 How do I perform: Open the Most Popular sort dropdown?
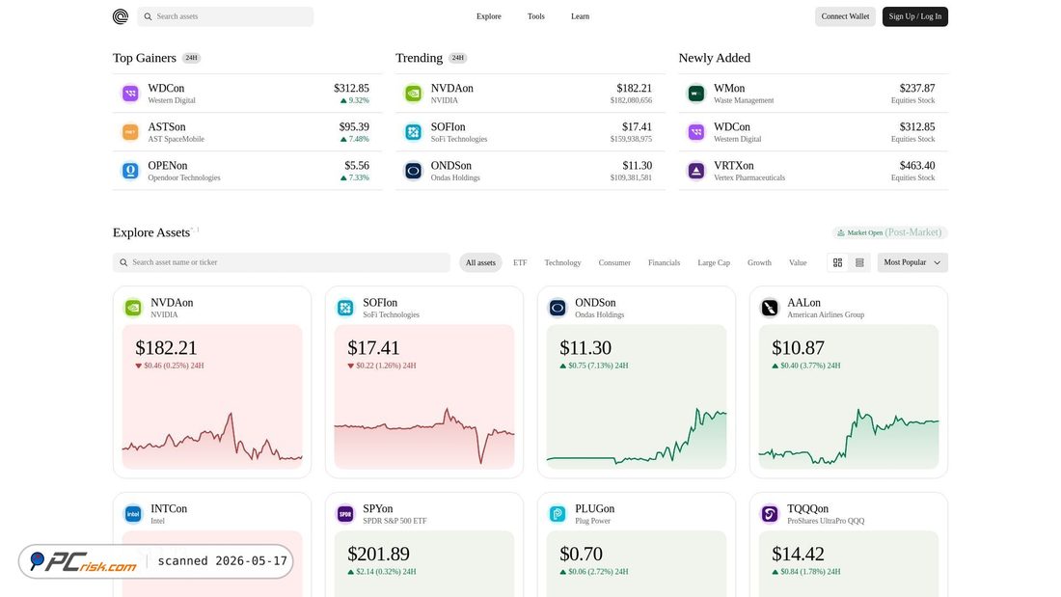point(912,262)
